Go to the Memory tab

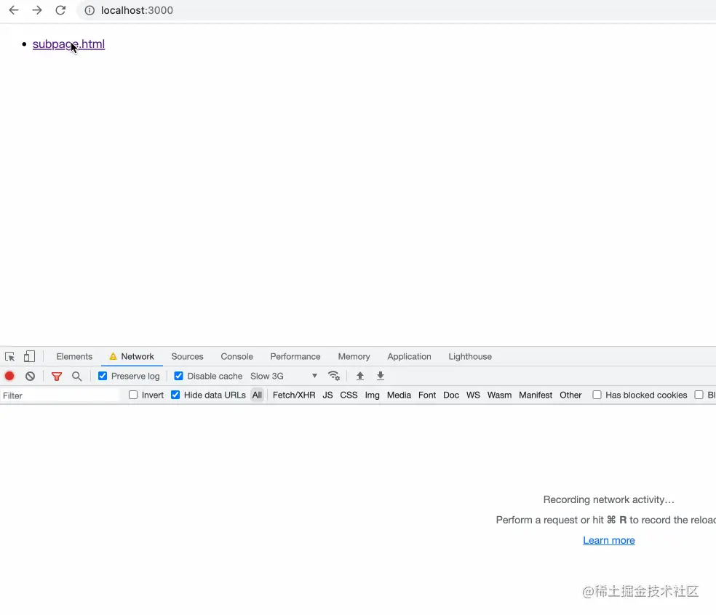point(354,356)
